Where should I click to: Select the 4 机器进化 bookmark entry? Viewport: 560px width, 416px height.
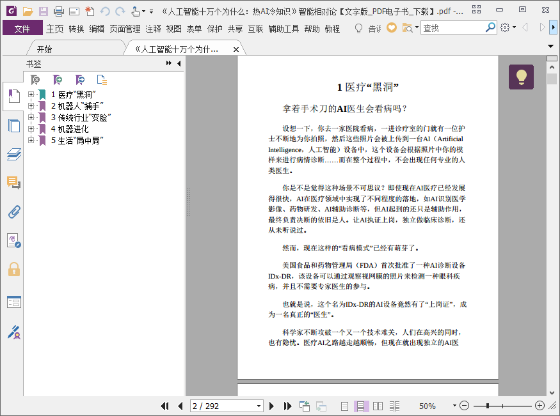coord(70,128)
